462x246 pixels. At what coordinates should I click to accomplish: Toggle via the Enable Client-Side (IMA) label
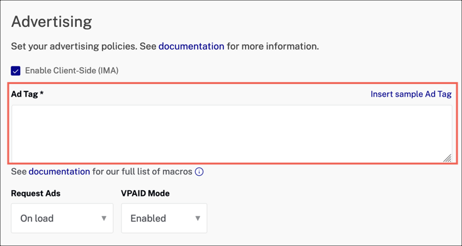(72, 71)
